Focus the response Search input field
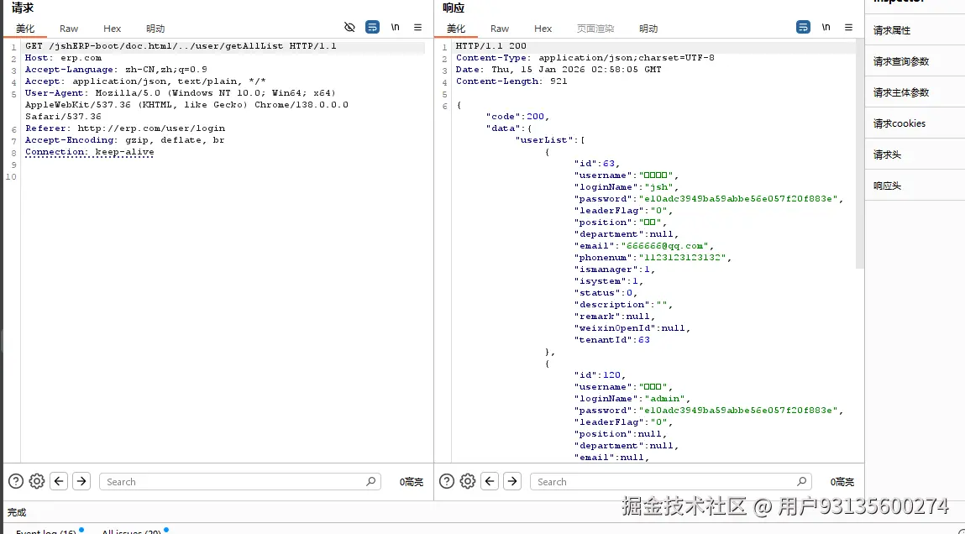 pos(671,481)
